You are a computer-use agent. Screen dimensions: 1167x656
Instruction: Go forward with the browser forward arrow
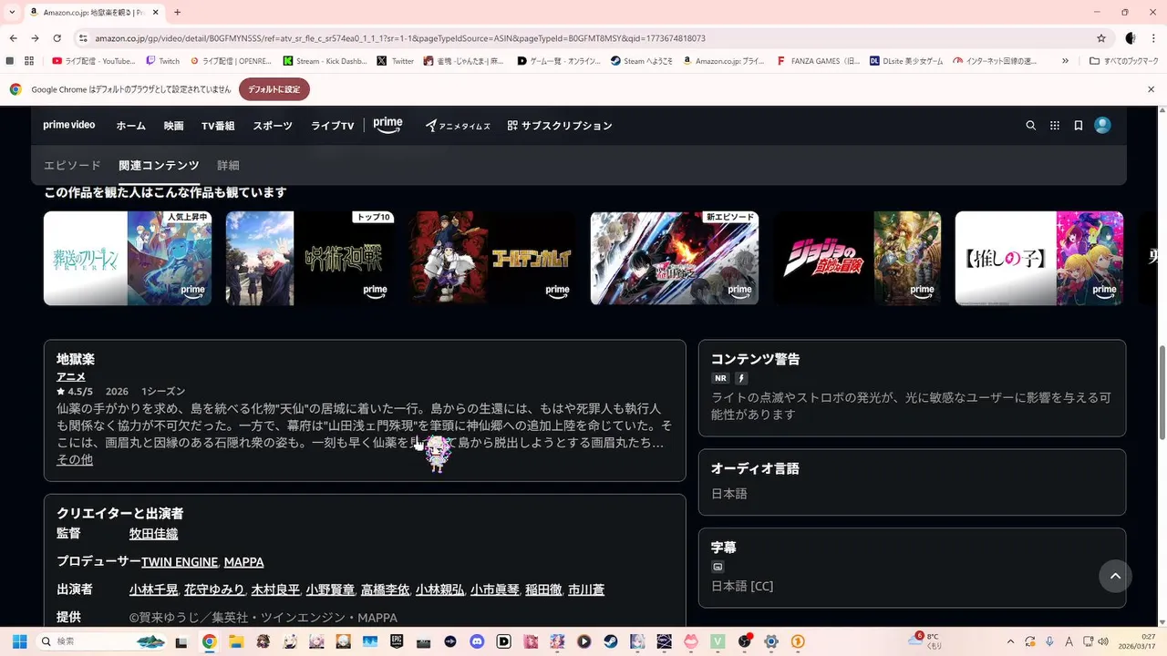click(35, 38)
